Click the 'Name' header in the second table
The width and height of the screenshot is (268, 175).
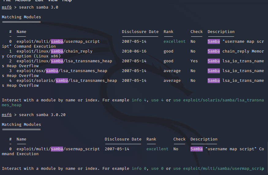21,139
